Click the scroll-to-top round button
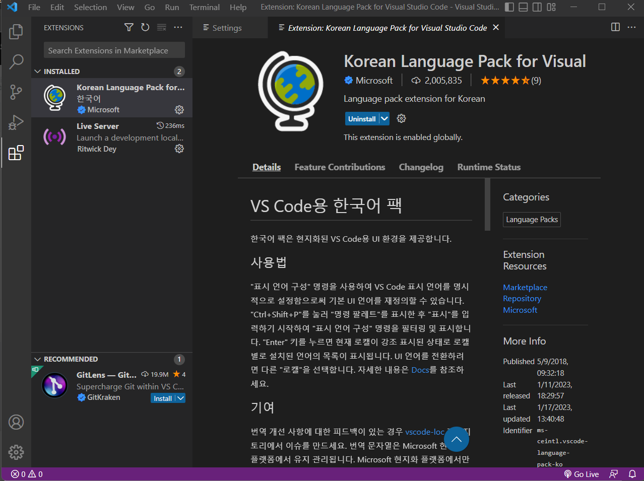This screenshot has height=481, width=644. (x=457, y=439)
